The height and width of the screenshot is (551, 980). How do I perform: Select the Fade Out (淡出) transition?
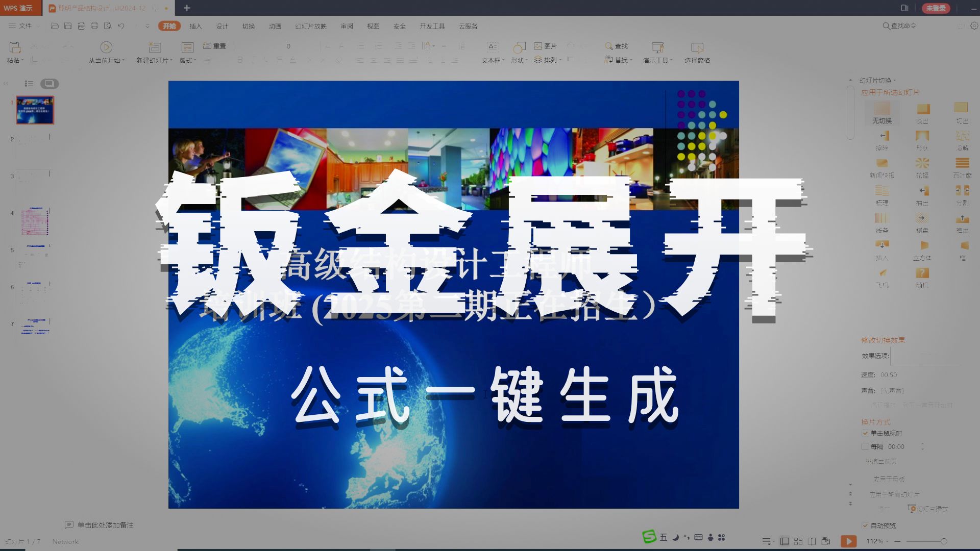(x=922, y=113)
